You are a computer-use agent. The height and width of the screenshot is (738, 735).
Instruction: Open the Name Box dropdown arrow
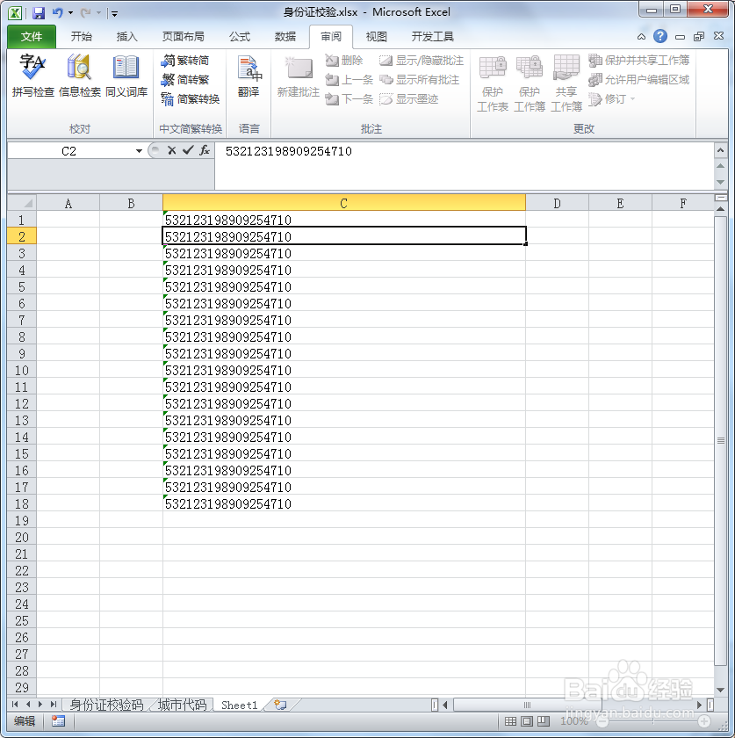(139, 151)
